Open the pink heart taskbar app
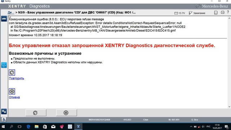Image resolution: width=231 pixels, height=130 pixels. tap(62, 127)
